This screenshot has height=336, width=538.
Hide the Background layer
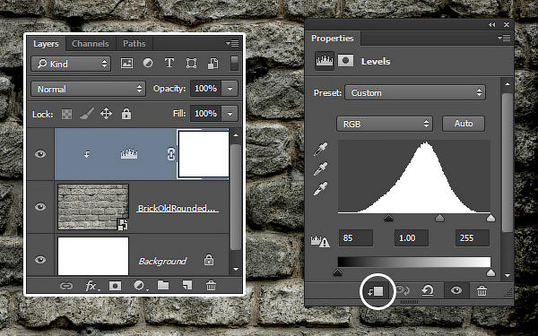pyautogui.click(x=40, y=260)
